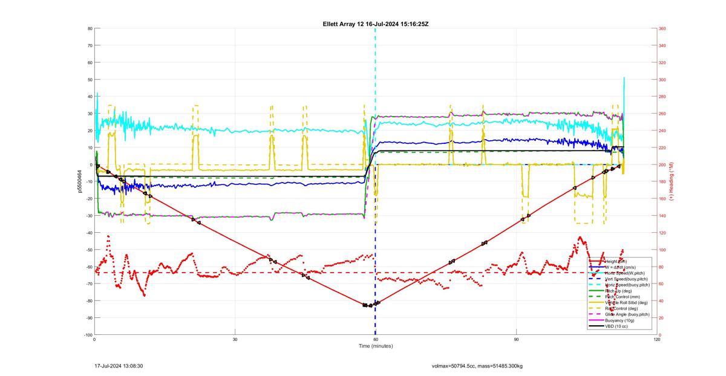Click the time axis tick label "90"
The image size is (726, 376).
[516, 340]
